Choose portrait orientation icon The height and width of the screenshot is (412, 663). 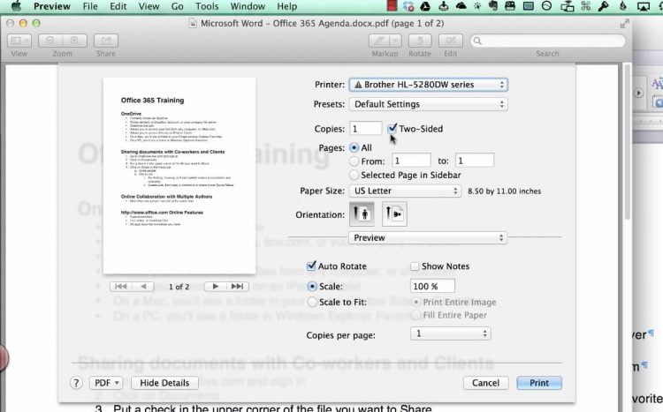(362, 214)
